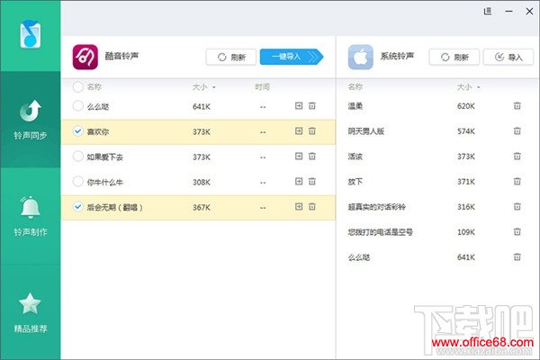This screenshot has height=360, width=540.
Task: Delete the 您拨打的电话是空号 system ringtone
Action: coord(517,231)
